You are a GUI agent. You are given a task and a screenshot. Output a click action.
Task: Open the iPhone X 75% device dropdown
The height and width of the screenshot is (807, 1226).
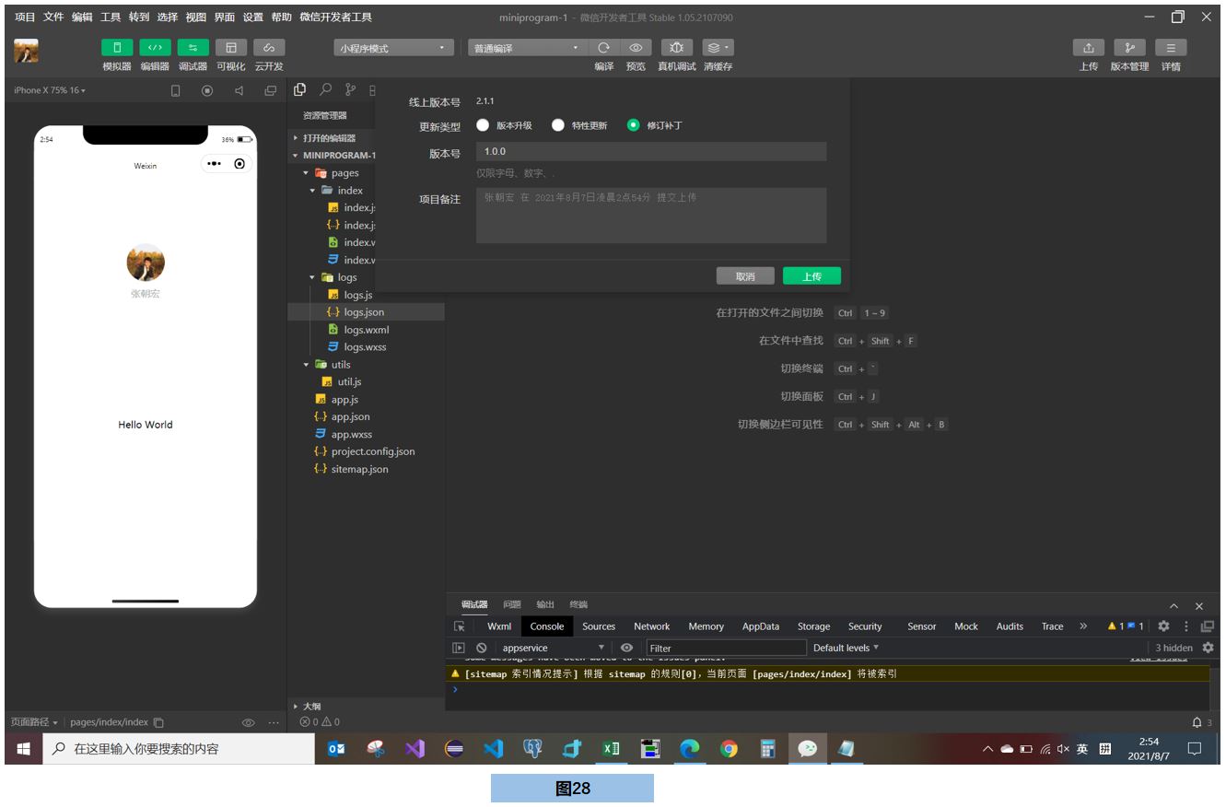point(50,90)
